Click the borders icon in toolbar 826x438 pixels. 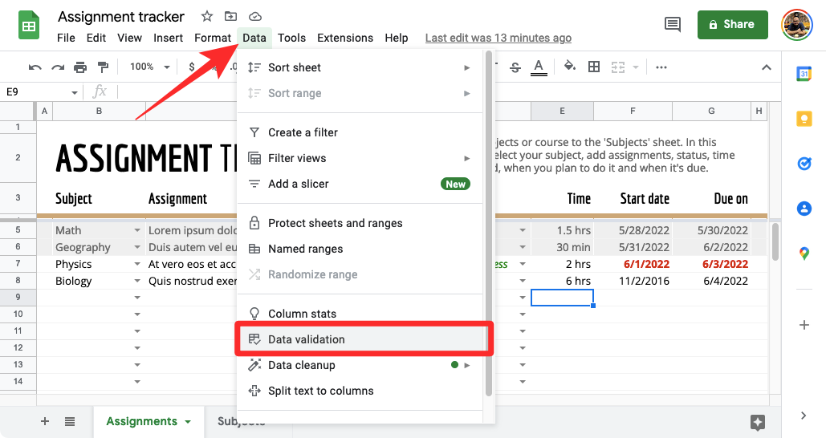click(x=594, y=67)
